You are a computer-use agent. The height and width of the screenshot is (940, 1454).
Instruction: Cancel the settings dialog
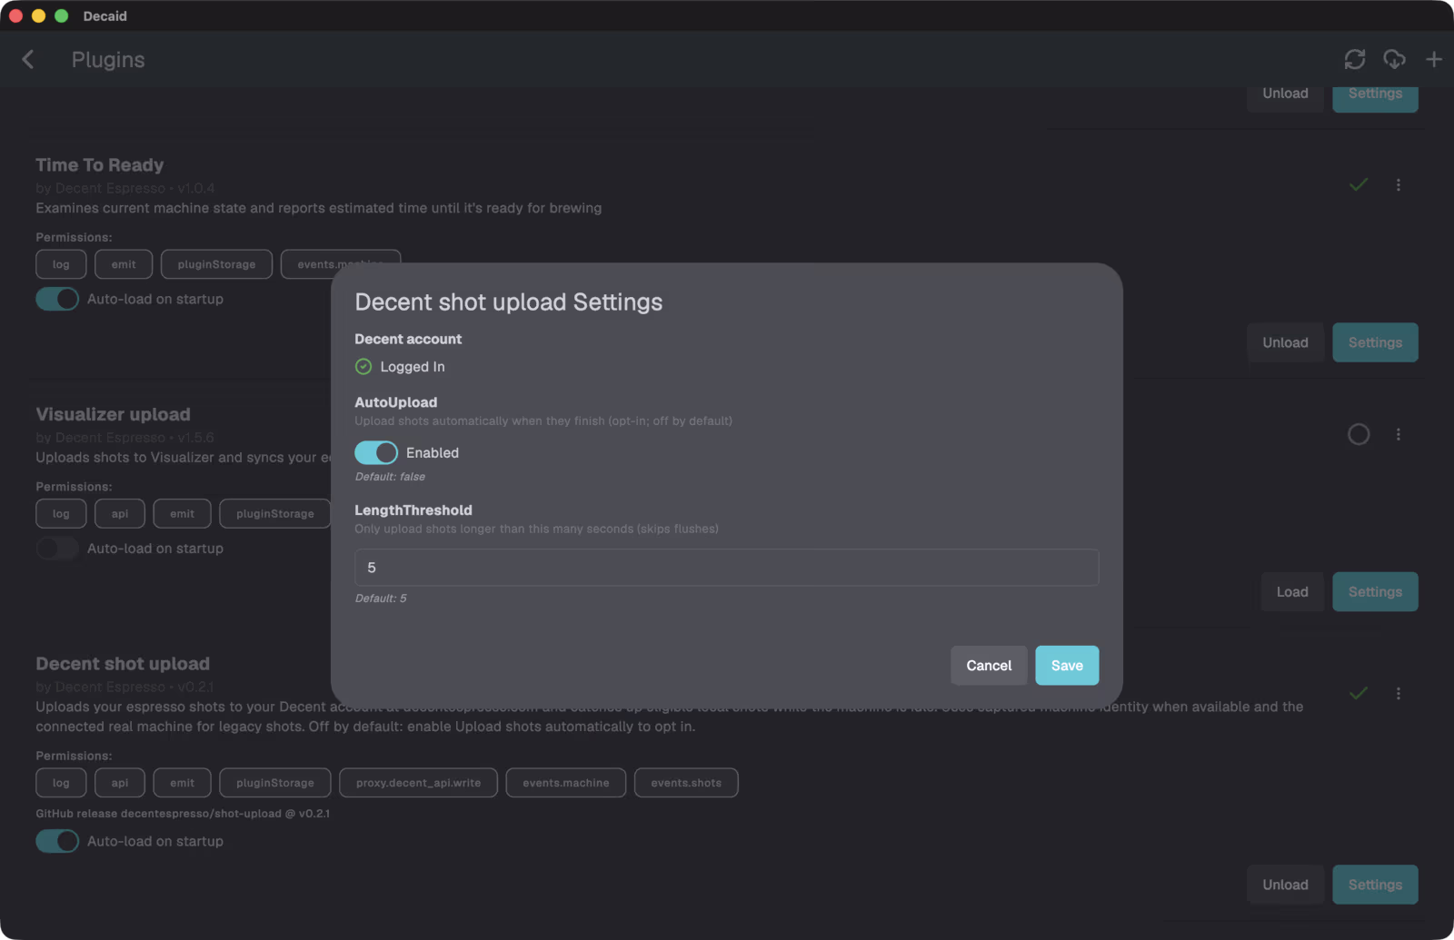click(x=989, y=666)
